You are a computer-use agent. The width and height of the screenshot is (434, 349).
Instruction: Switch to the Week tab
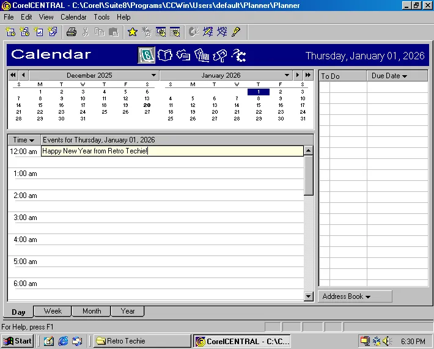pos(53,311)
